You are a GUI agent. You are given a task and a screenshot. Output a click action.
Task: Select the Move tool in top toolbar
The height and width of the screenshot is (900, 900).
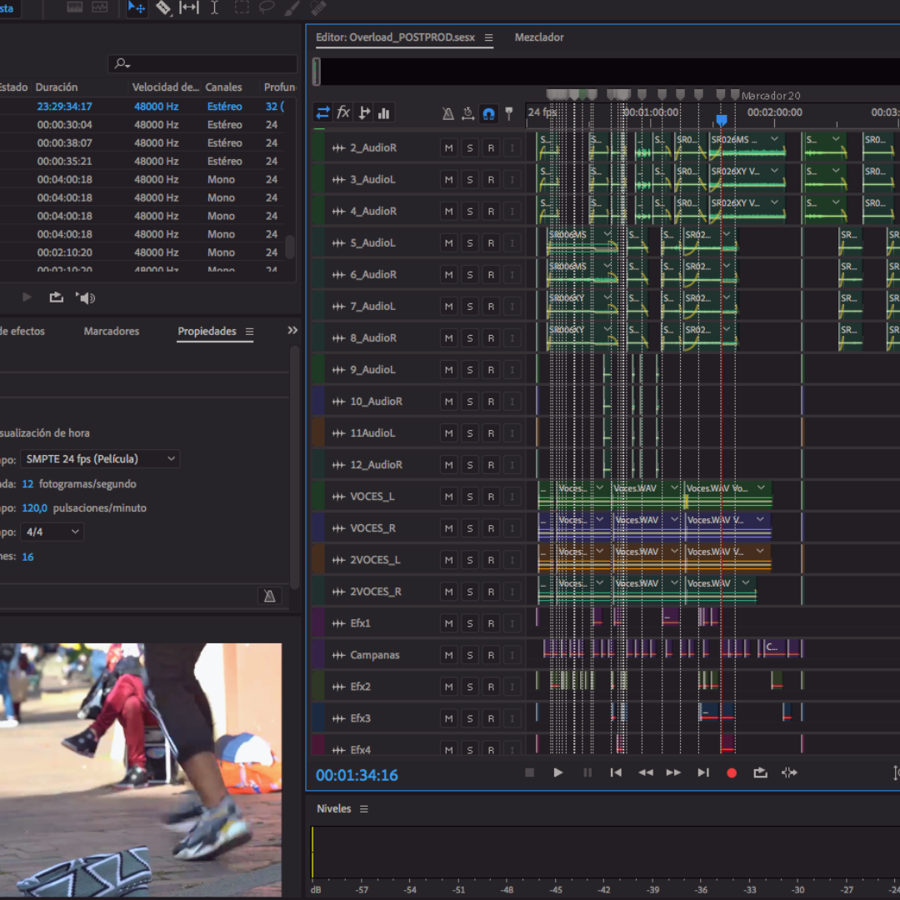coord(137,8)
